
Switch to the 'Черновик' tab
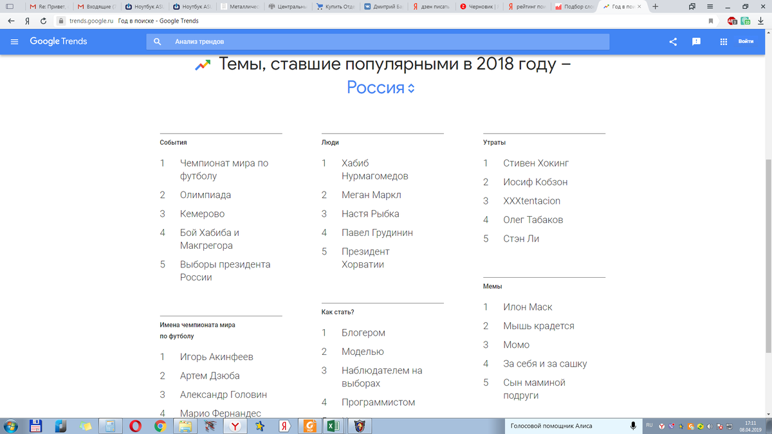[x=480, y=6]
